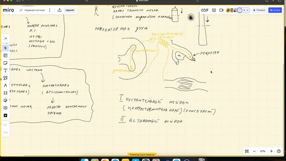286x161 pixels.
Task: Click handwritten text ЧУВСТВИТЕЛЬНЫЙ НЕЙРОН
Action: [157, 101]
